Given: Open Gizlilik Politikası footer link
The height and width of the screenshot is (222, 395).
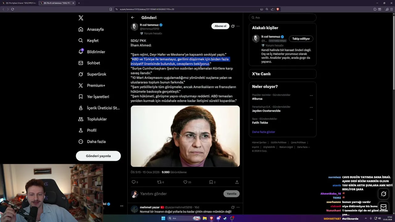Looking at the screenshot, I should point(279,142).
